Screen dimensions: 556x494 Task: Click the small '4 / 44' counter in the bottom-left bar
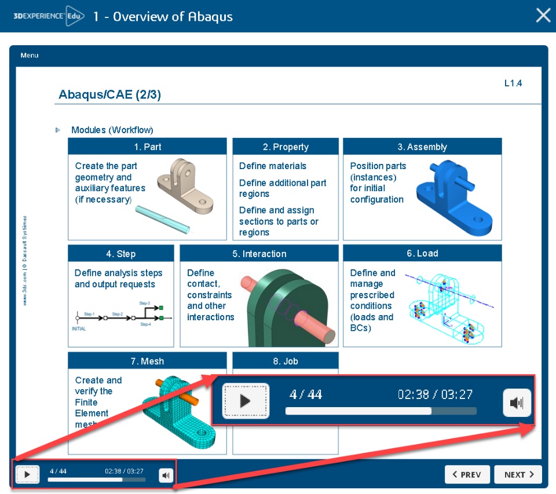(x=58, y=471)
